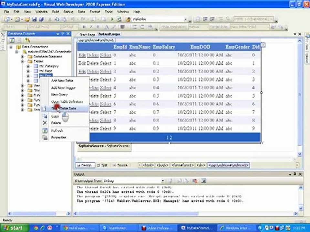Click the body tag in breadcrumb
The width and height of the screenshot is (310, 232).
[162, 165]
